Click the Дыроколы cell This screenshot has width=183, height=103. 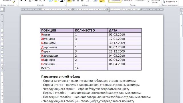57,47
